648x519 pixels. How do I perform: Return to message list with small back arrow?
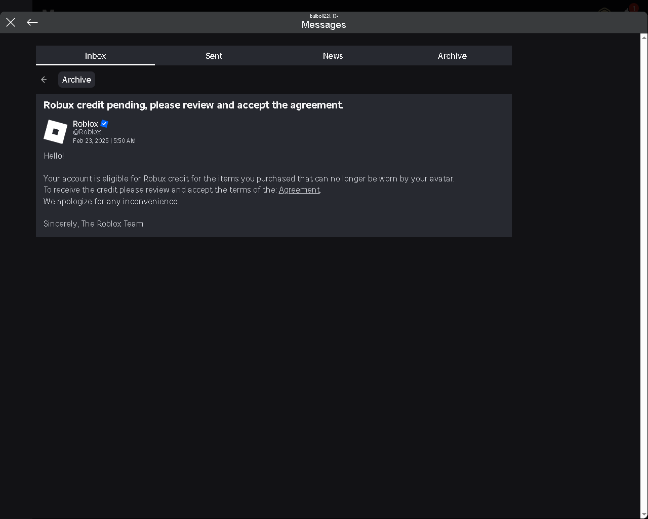tap(44, 80)
